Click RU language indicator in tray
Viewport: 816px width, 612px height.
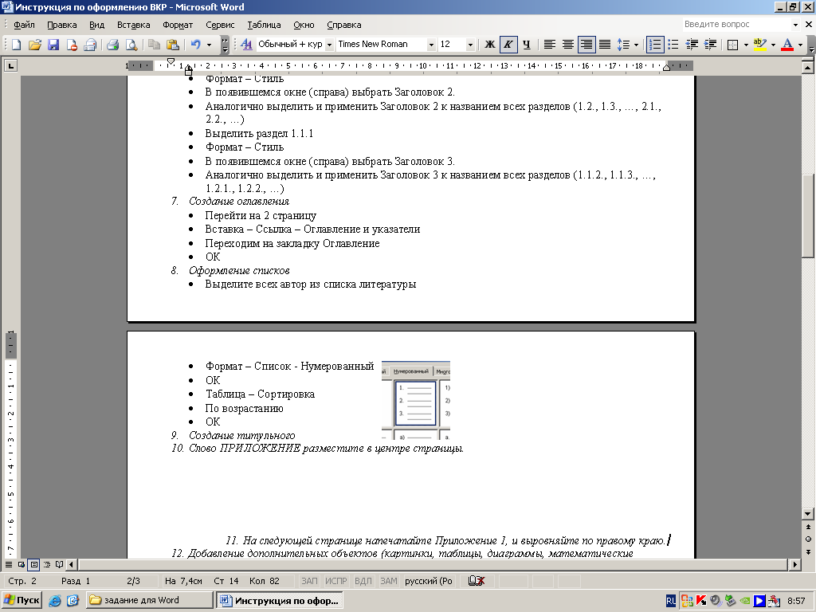pos(671,601)
